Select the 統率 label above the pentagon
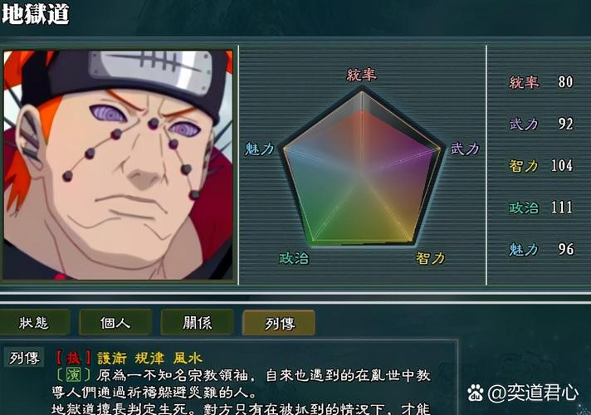 361,75
